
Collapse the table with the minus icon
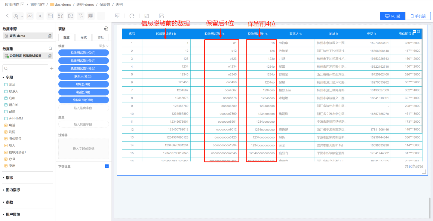tap(414, 31)
